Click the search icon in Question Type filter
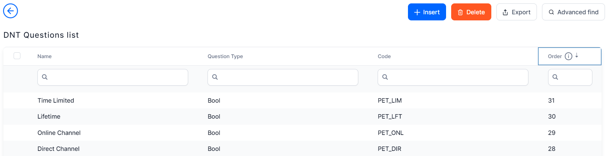The height and width of the screenshot is (156, 607). 215,77
